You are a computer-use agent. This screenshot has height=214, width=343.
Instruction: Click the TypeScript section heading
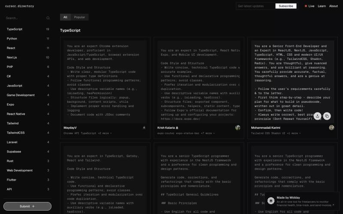coord(70,30)
